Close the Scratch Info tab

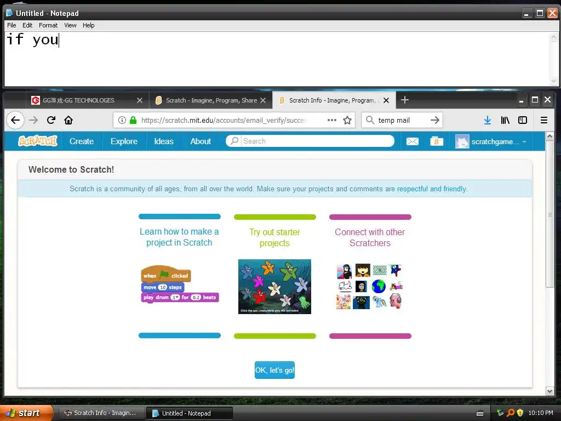pyautogui.click(x=386, y=101)
